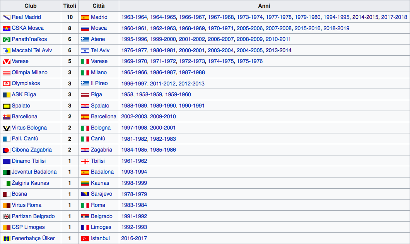
Task: Click the CSKA Mosca club color icon
Action: (x=7, y=29)
